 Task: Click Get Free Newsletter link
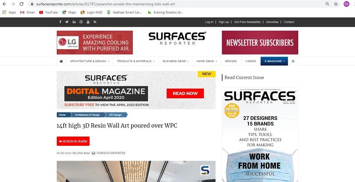pyautogui.click(x=248, y=22)
